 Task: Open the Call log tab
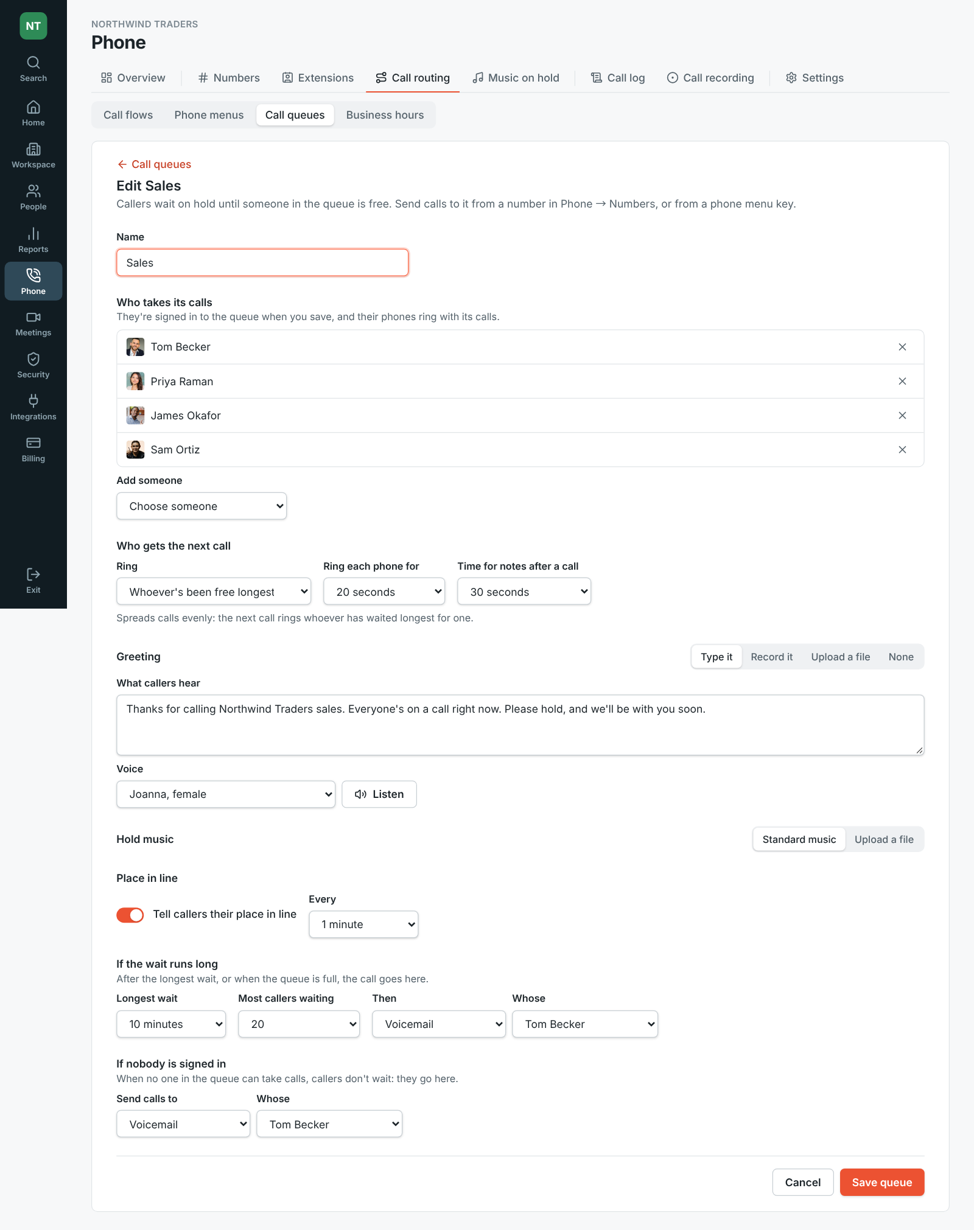click(618, 78)
